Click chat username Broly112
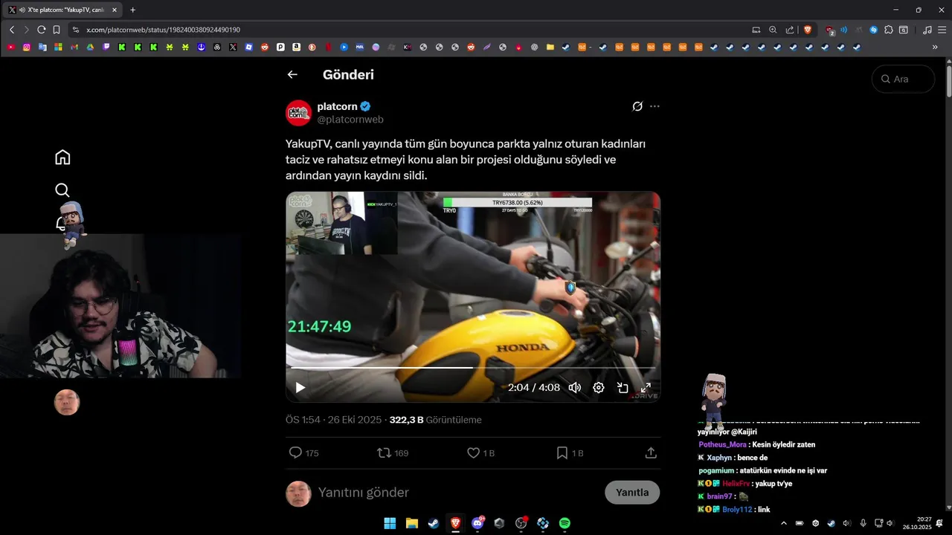This screenshot has height=535, width=952. [737, 510]
